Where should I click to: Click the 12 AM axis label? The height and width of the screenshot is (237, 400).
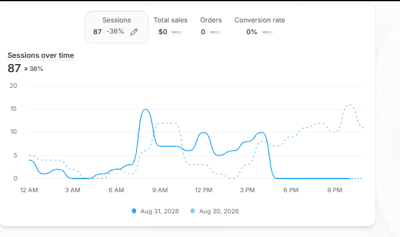29,190
